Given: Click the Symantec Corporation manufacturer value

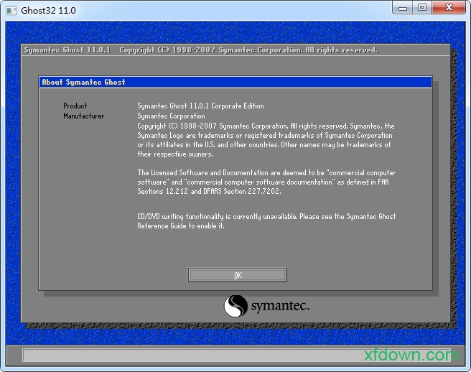Looking at the screenshot, I should (x=171, y=116).
